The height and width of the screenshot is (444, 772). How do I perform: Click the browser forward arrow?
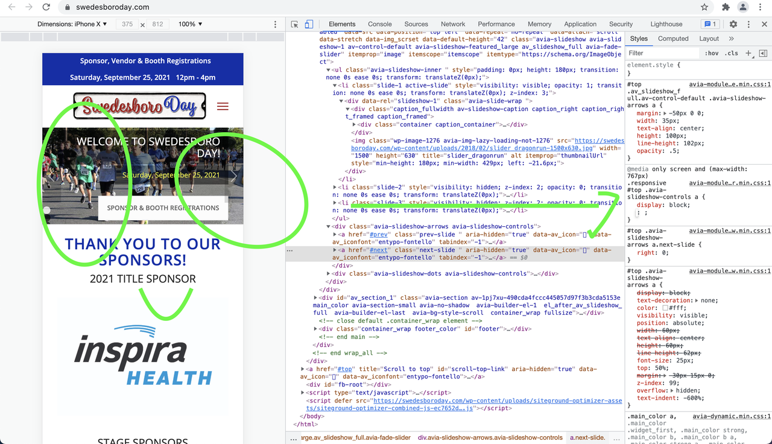pyautogui.click(x=29, y=7)
